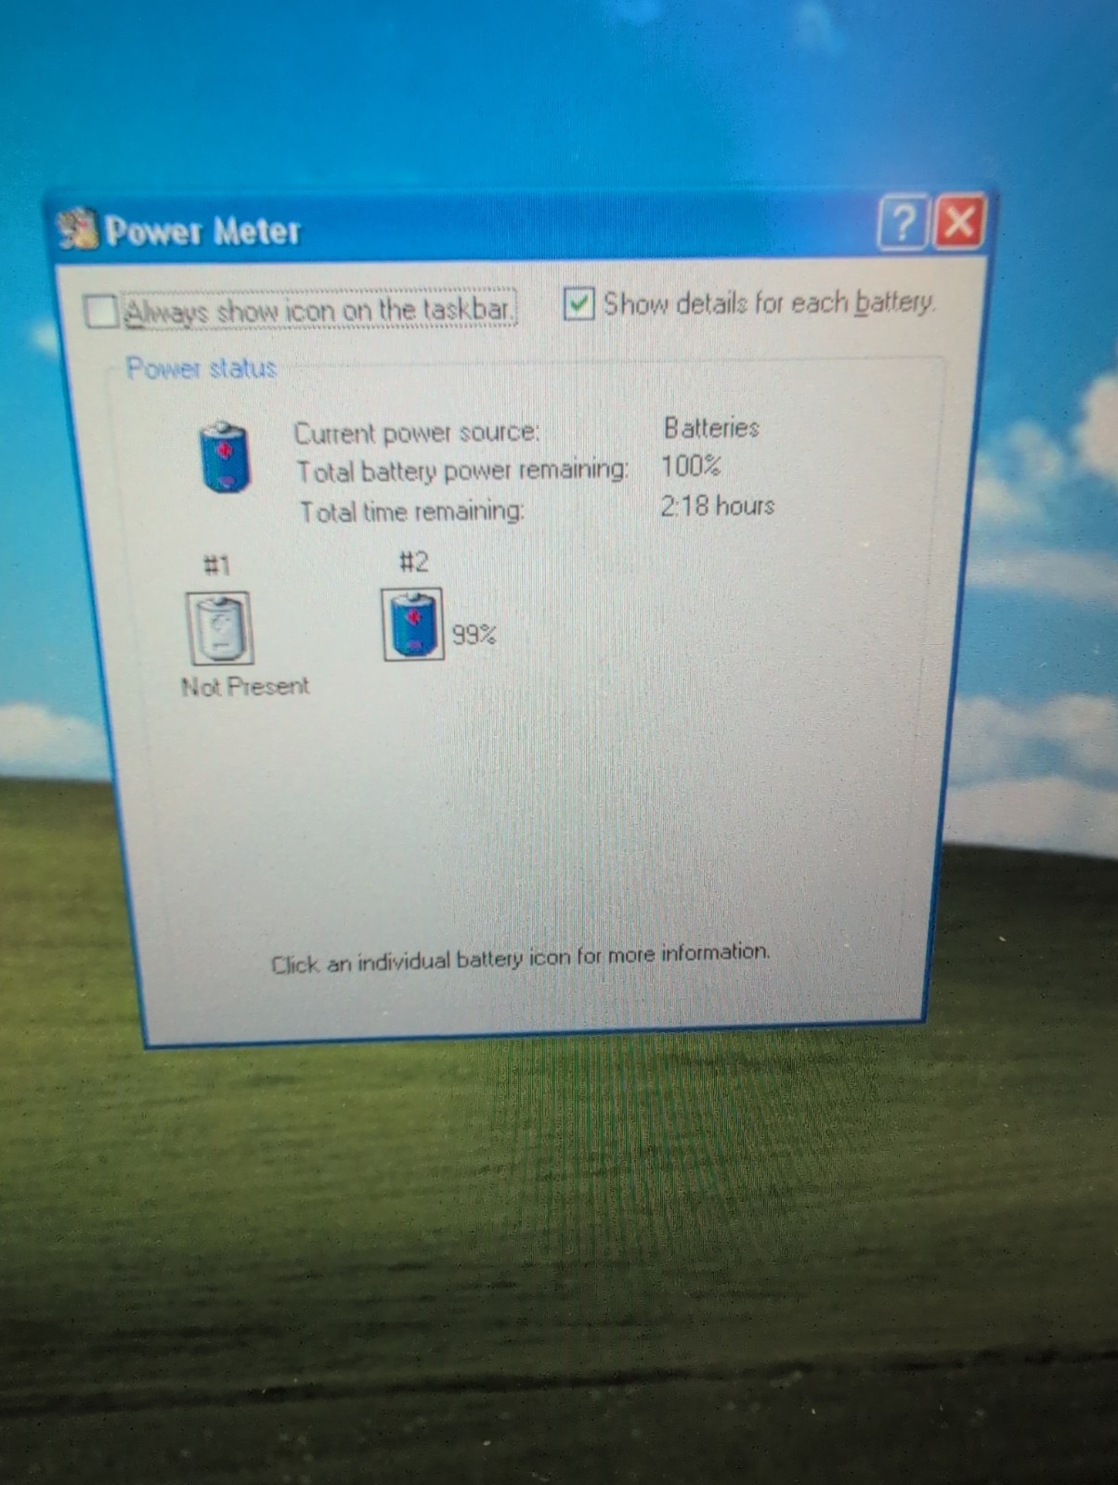Open the help question mark button
Viewport: 1118px width, 1485px height.
click(x=903, y=222)
